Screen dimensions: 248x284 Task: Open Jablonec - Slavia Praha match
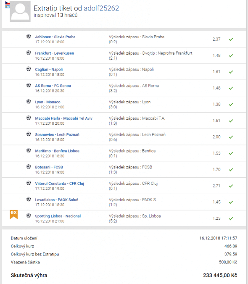[55, 37]
